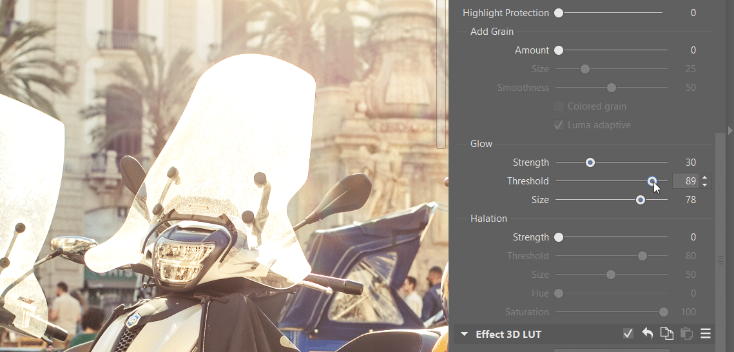The image size is (734, 352).
Task: Click the Add Grain Amount value 0
Action: [x=693, y=50]
